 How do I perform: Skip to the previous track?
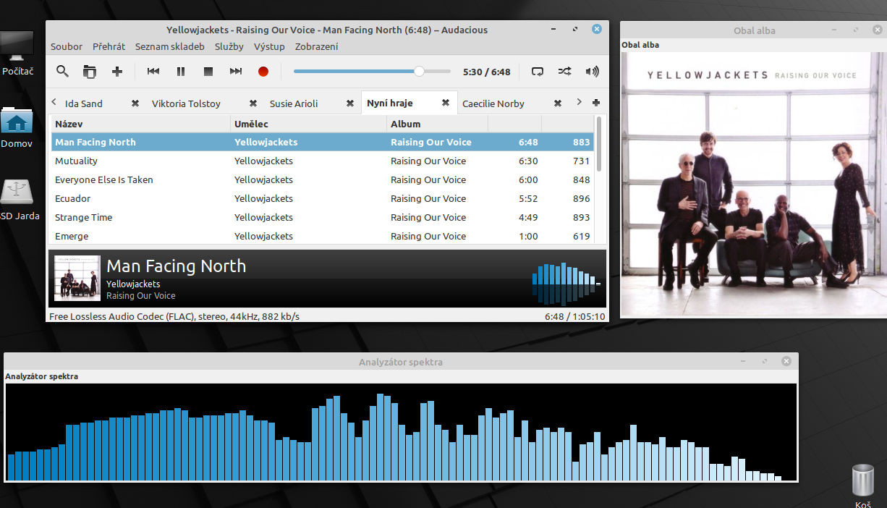click(x=153, y=72)
